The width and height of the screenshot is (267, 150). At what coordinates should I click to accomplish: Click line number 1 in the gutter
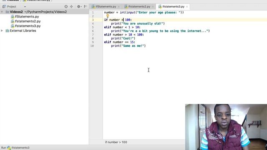pos(93,12)
